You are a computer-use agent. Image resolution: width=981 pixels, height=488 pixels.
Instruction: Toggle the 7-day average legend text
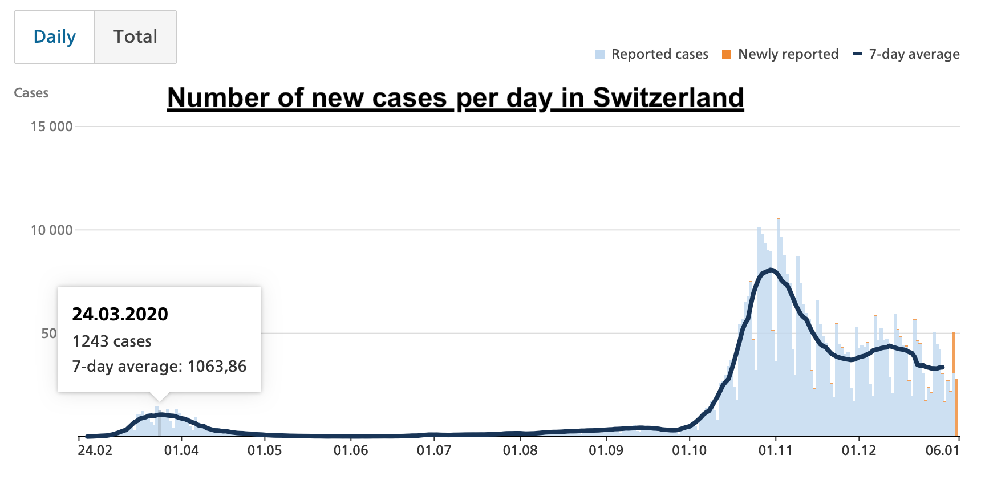pos(914,54)
